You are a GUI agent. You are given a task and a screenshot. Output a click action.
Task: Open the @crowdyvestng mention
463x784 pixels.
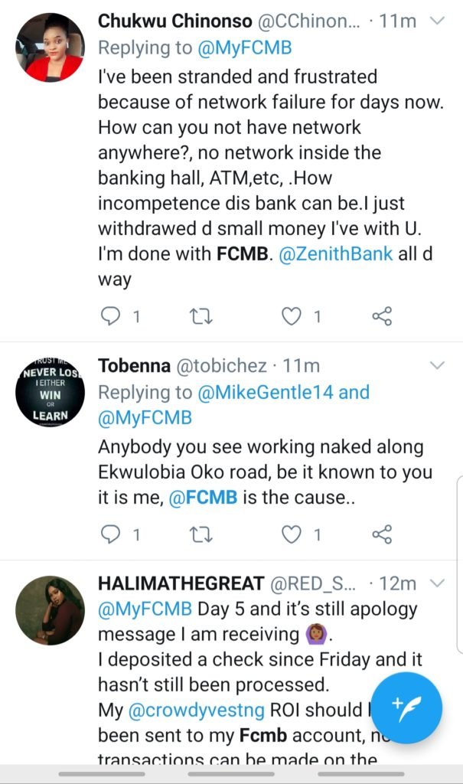[x=199, y=710]
